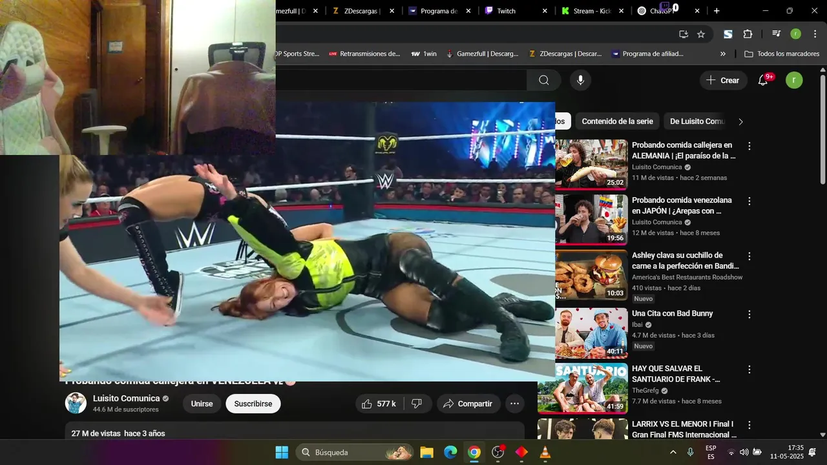827x465 pixels.
Task: Show more filter chips with right arrow
Action: point(740,121)
